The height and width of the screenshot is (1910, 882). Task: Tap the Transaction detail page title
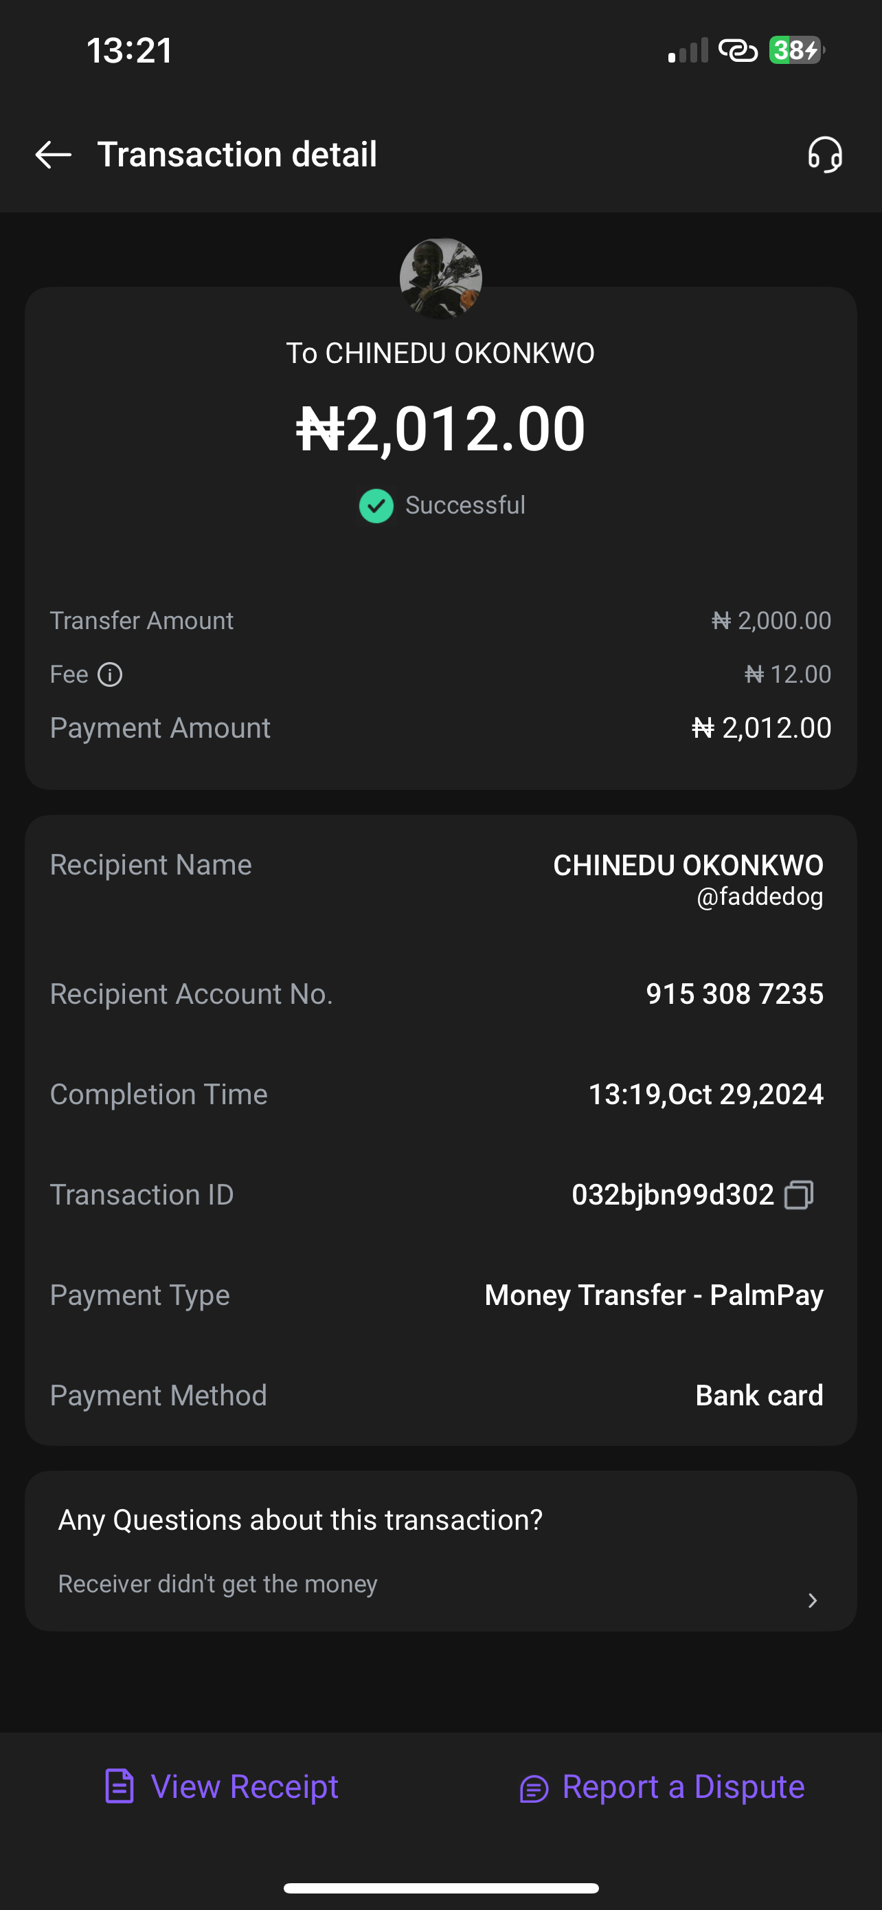(x=237, y=155)
